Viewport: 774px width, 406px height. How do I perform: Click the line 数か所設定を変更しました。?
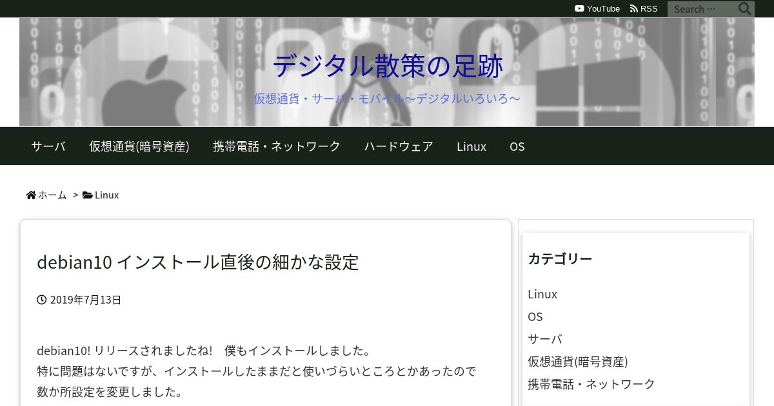pos(110,392)
